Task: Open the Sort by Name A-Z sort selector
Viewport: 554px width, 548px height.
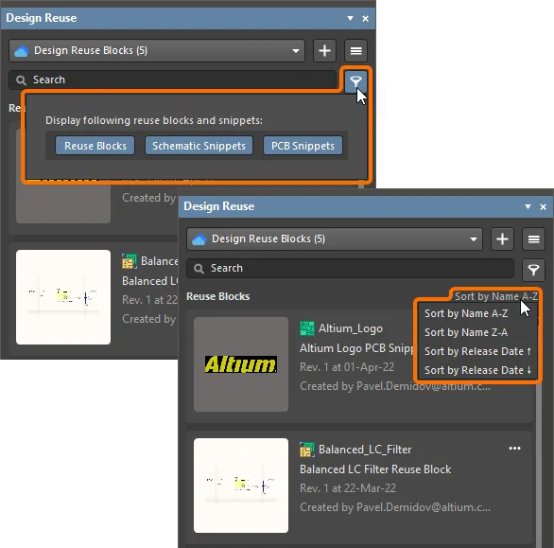Action: pyautogui.click(x=496, y=296)
